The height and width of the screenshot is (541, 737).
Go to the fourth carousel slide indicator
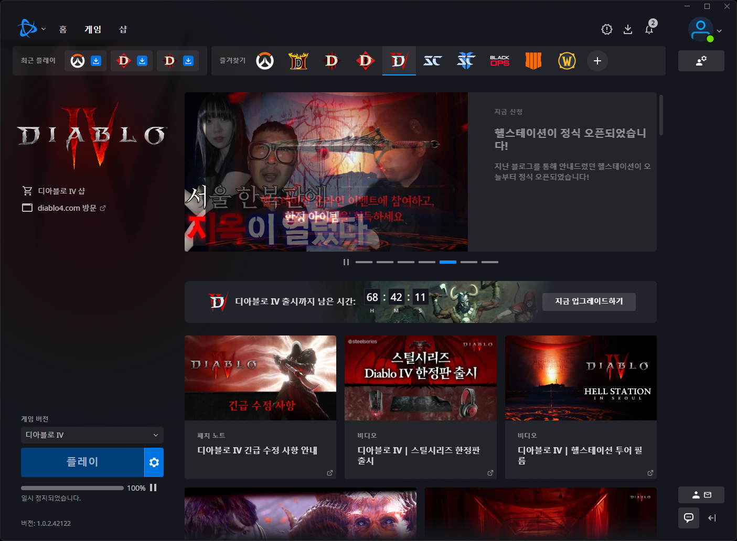point(427,262)
